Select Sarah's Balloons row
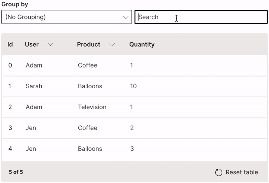Screen dimensions: 269x183 click(134, 86)
